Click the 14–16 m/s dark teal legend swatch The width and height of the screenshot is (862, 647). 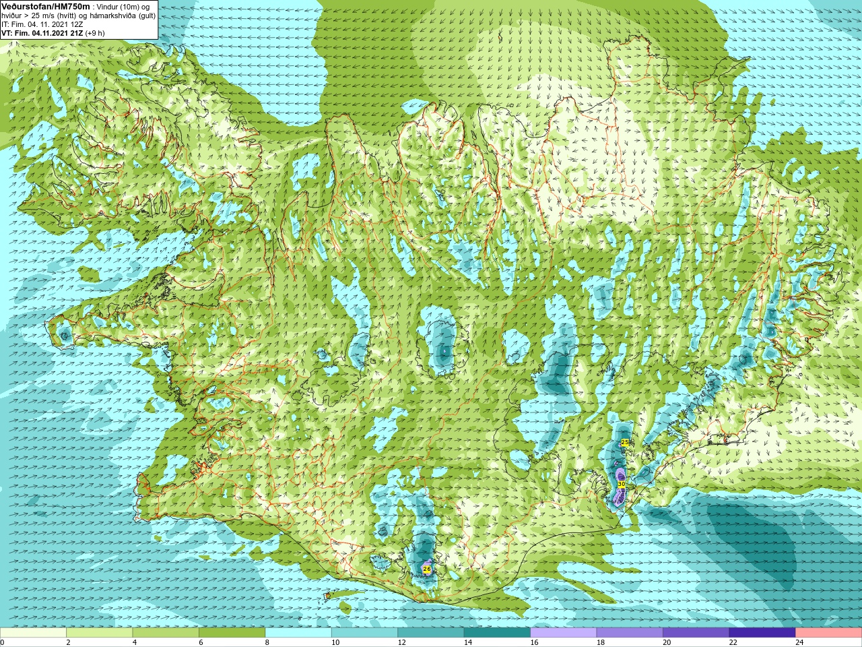tap(497, 632)
